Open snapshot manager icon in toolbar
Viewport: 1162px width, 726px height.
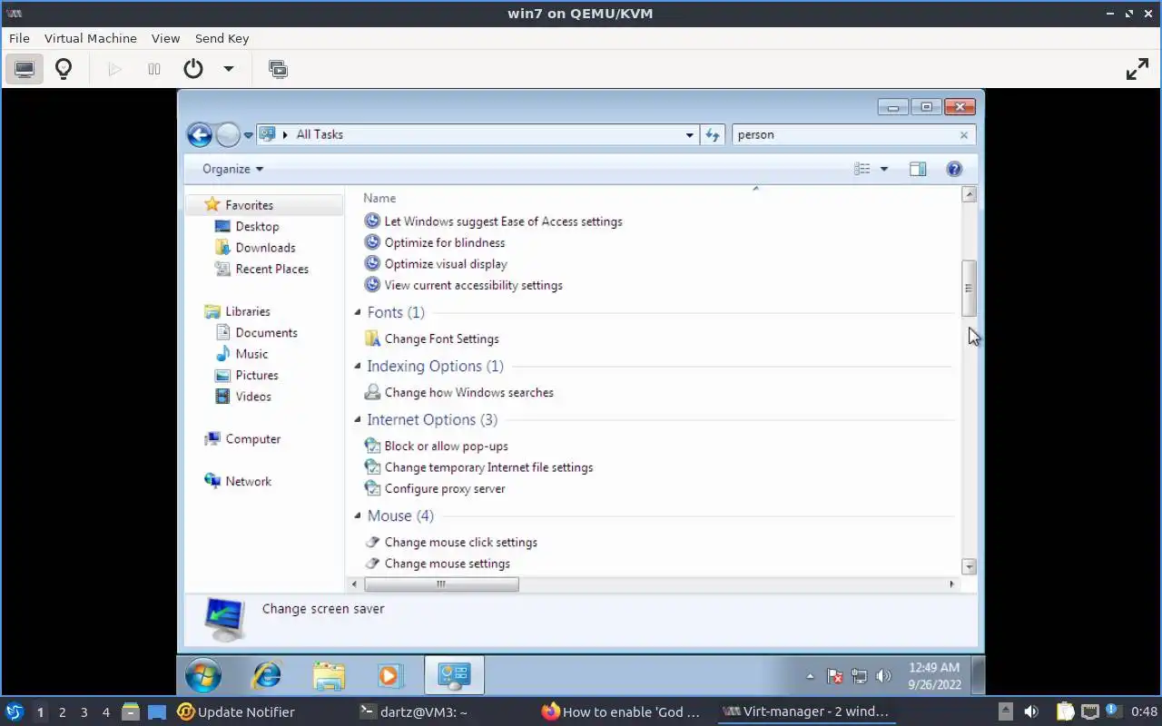point(278,69)
